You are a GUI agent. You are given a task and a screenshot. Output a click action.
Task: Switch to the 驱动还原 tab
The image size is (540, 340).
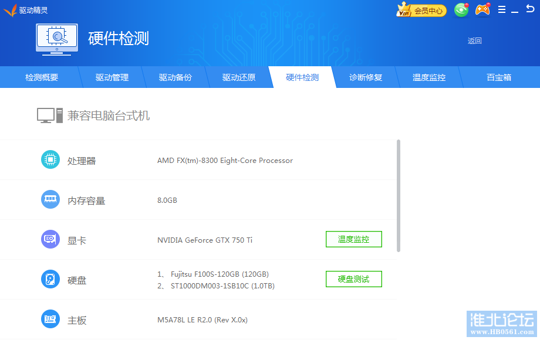coord(239,77)
